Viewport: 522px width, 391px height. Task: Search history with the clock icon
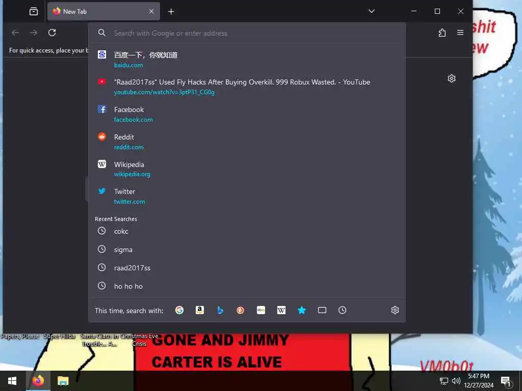[x=342, y=310]
